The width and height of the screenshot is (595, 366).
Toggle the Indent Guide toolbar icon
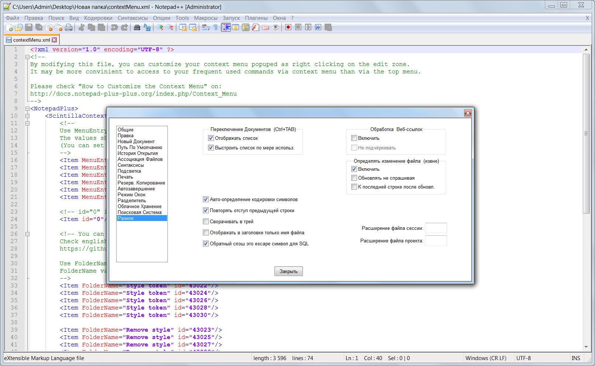coord(226,28)
